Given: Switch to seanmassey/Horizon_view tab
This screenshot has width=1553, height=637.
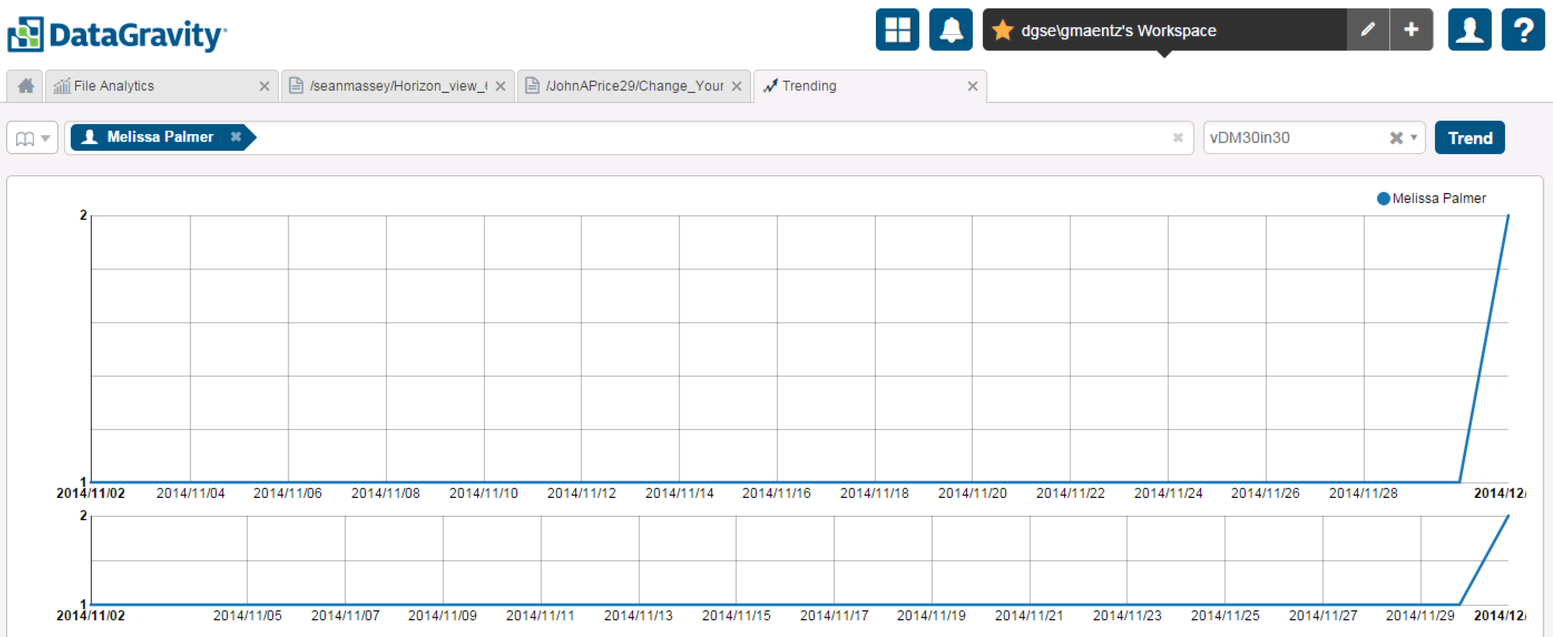Looking at the screenshot, I should (399, 86).
